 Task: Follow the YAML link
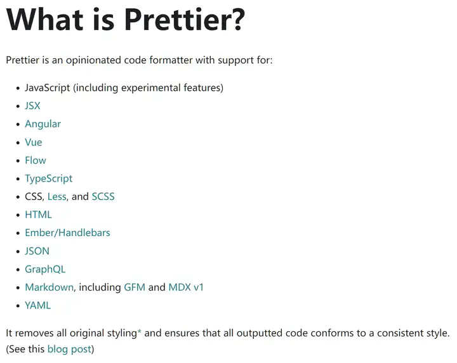coord(37,305)
